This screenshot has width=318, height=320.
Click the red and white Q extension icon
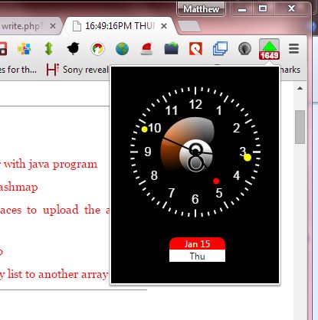coord(195,48)
